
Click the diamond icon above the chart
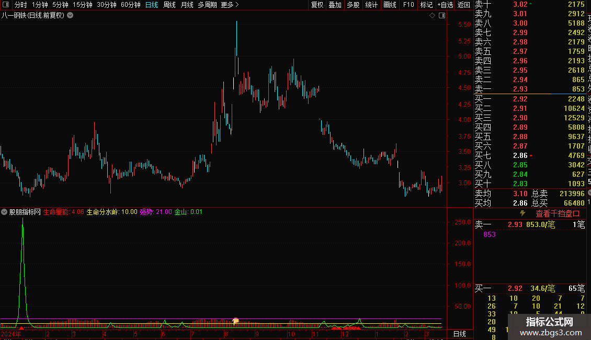point(433,16)
